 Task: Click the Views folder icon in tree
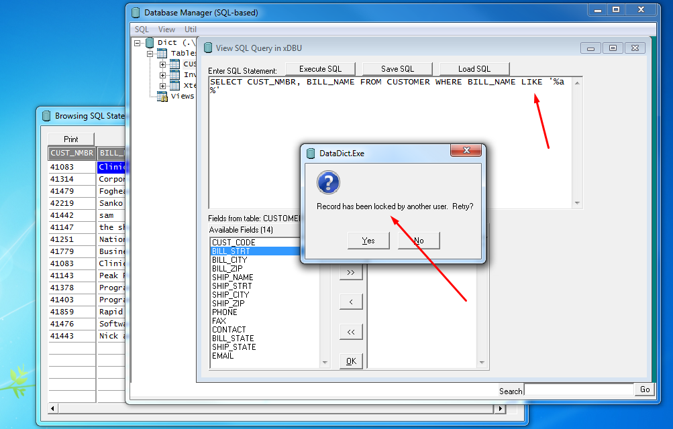(162, 96)
